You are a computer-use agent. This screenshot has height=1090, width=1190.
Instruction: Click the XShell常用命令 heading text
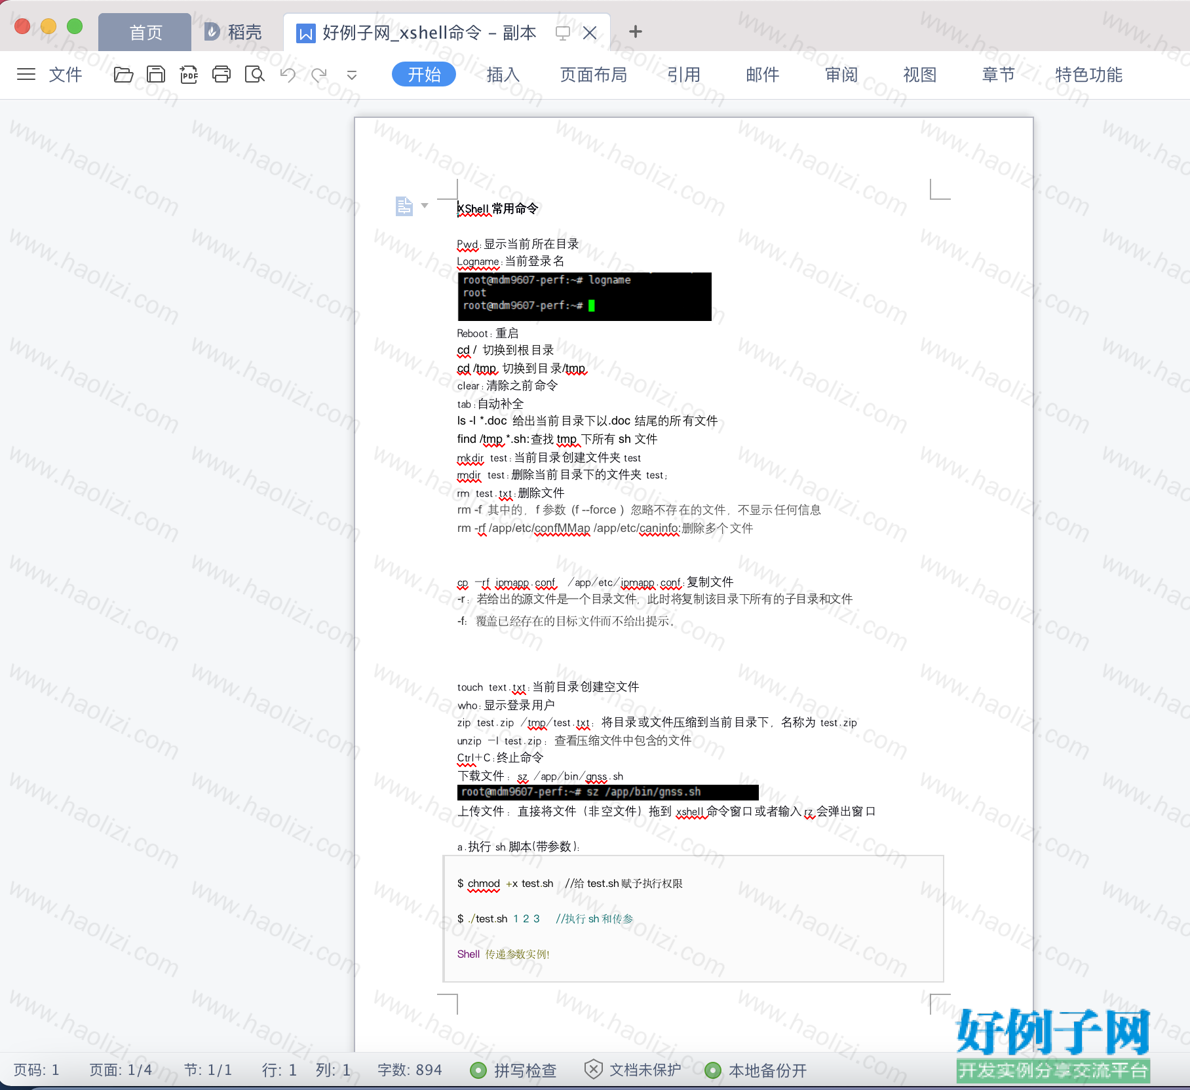pyautogui.click(x=498, y=208)
